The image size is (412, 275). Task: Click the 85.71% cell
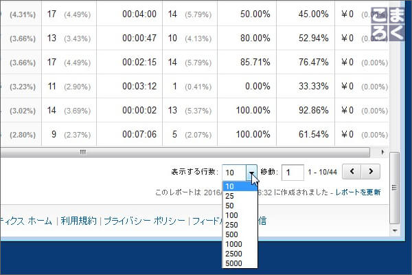coord(255,63)
